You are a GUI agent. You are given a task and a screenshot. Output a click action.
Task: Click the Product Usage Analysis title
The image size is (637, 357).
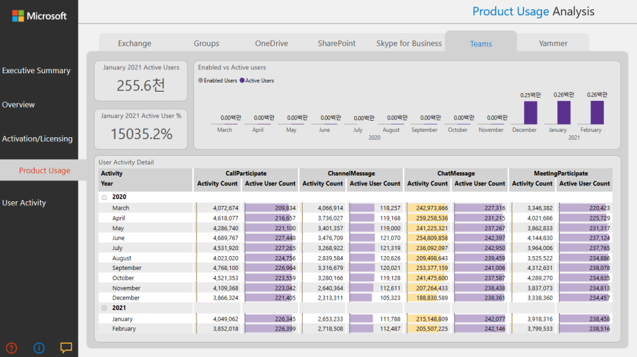pyautogui.click(x=533, y=11)
